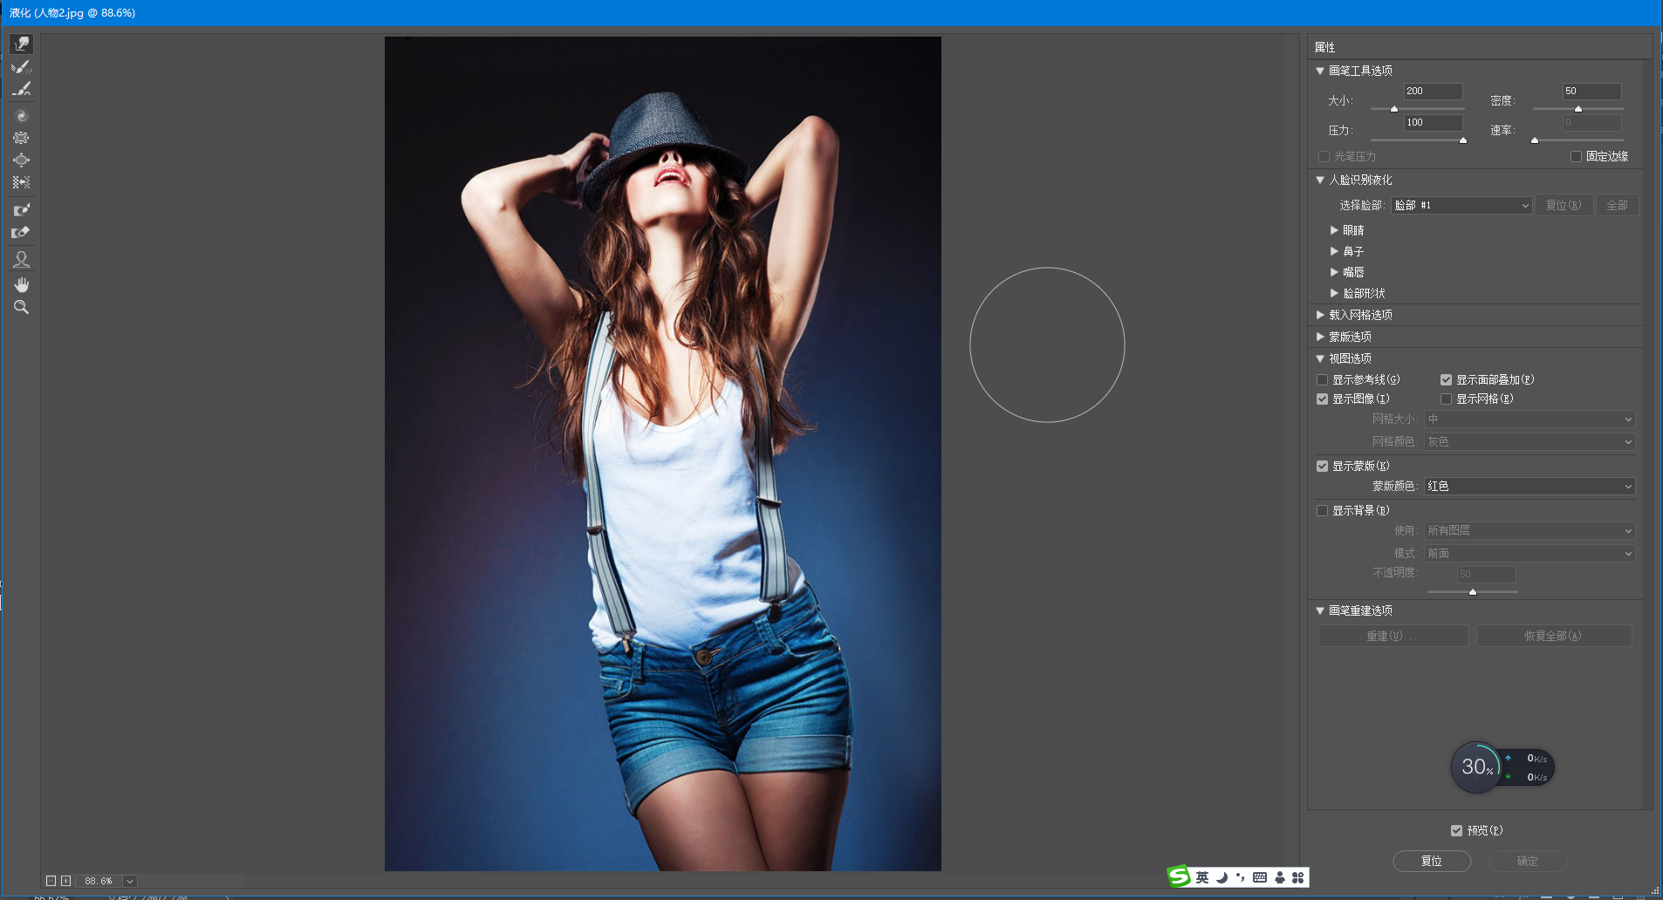1663x900 pixels.
Task: Select the Reconstruct tool
Action: 21,66
